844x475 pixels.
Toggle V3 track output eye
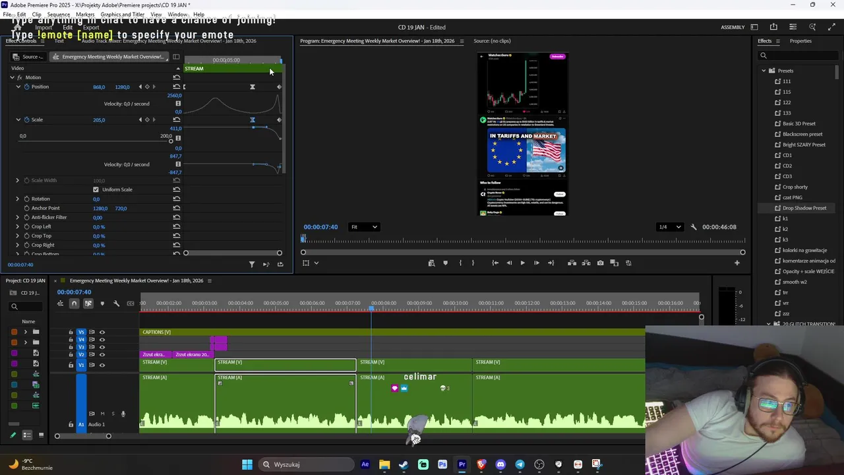point(102,347)
